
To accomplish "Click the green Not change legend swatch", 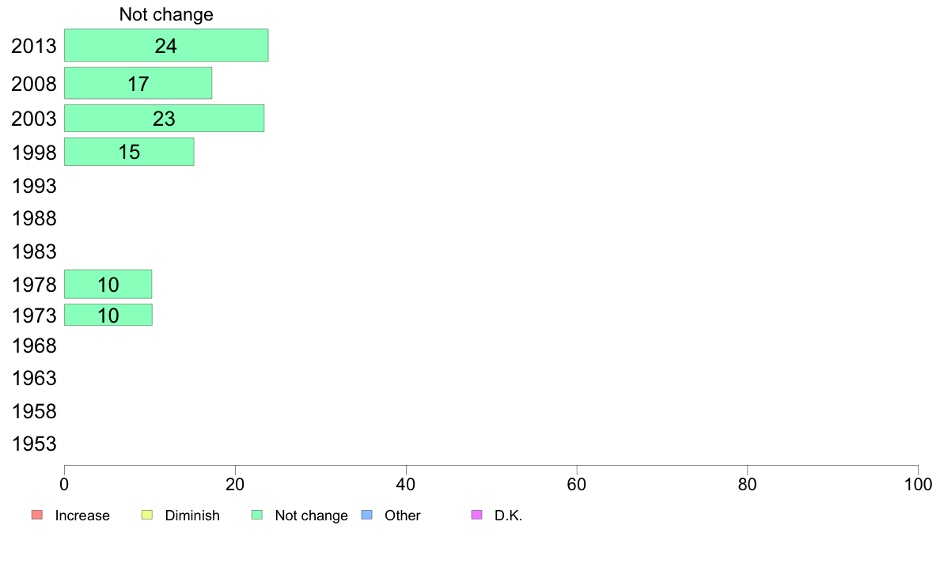I will click(257, 515).
